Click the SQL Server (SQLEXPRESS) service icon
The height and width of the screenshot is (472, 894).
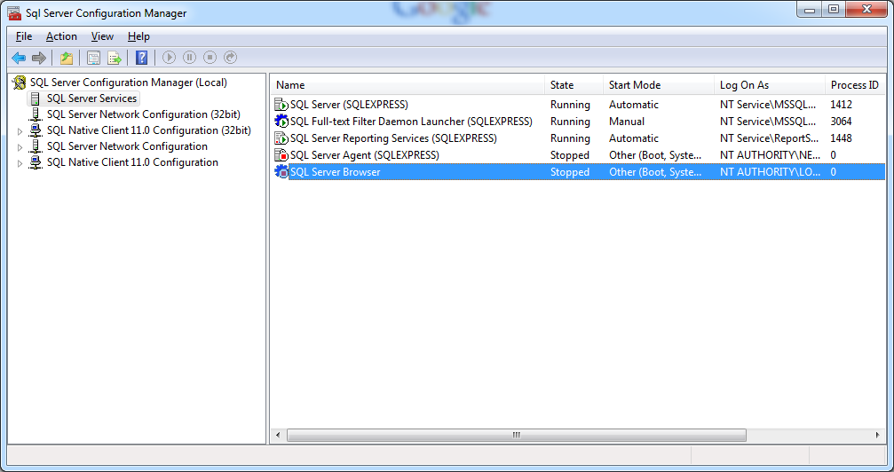pos(281,105)
